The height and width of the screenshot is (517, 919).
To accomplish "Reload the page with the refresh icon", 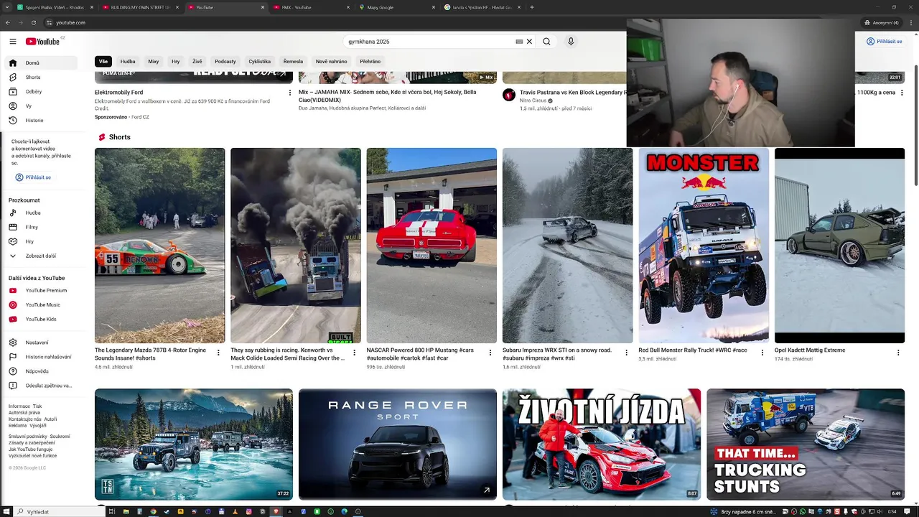I will (33, 22).
